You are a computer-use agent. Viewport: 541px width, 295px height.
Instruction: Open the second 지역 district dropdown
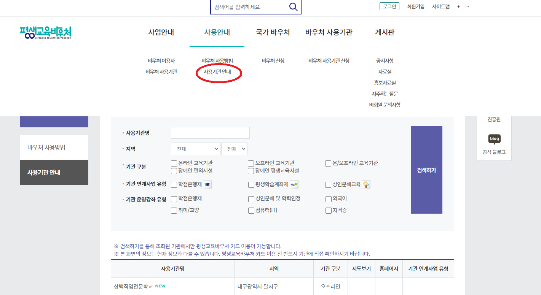click(x=234, y=149)
